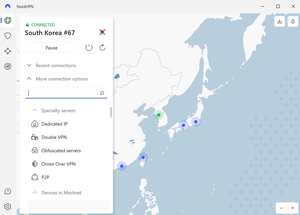Open the settings gear icon
Screen dimensions: 300x215
pyautogui.click(x=8, y=207)
